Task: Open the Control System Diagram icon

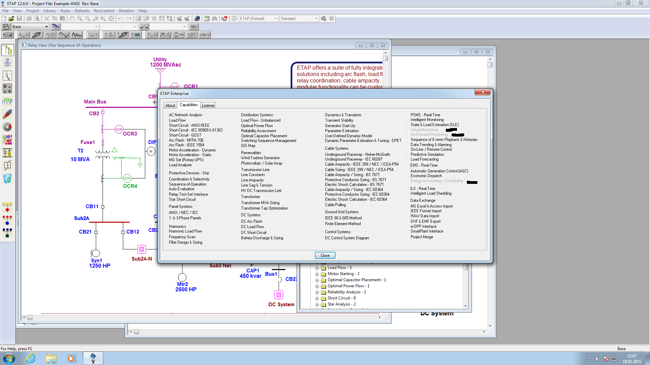Action: (x=7, y=152)
